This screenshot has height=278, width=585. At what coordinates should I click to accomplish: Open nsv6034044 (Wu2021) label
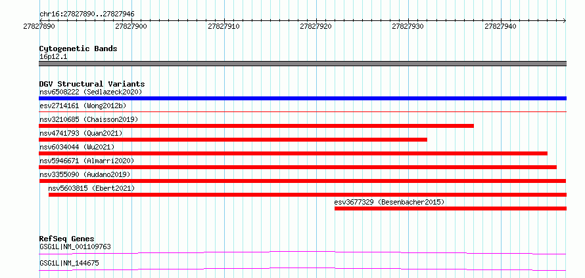pos(77,147)
